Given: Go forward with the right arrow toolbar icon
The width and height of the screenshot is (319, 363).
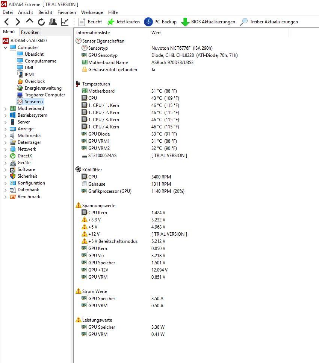Looking at the screenshot, I should coord(18,22).
